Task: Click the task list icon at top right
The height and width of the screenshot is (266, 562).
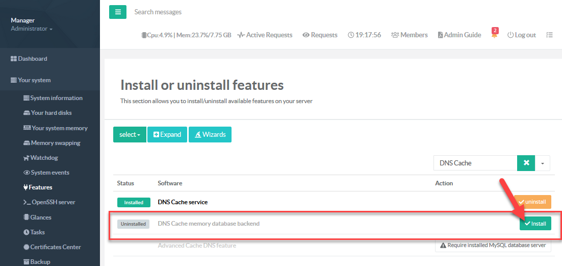Action: point(549,35)
